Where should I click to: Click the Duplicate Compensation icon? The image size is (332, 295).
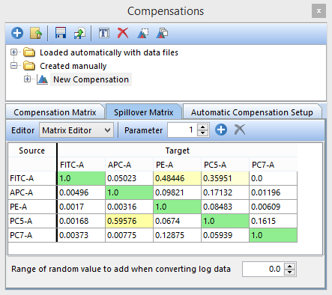(162, 33)
